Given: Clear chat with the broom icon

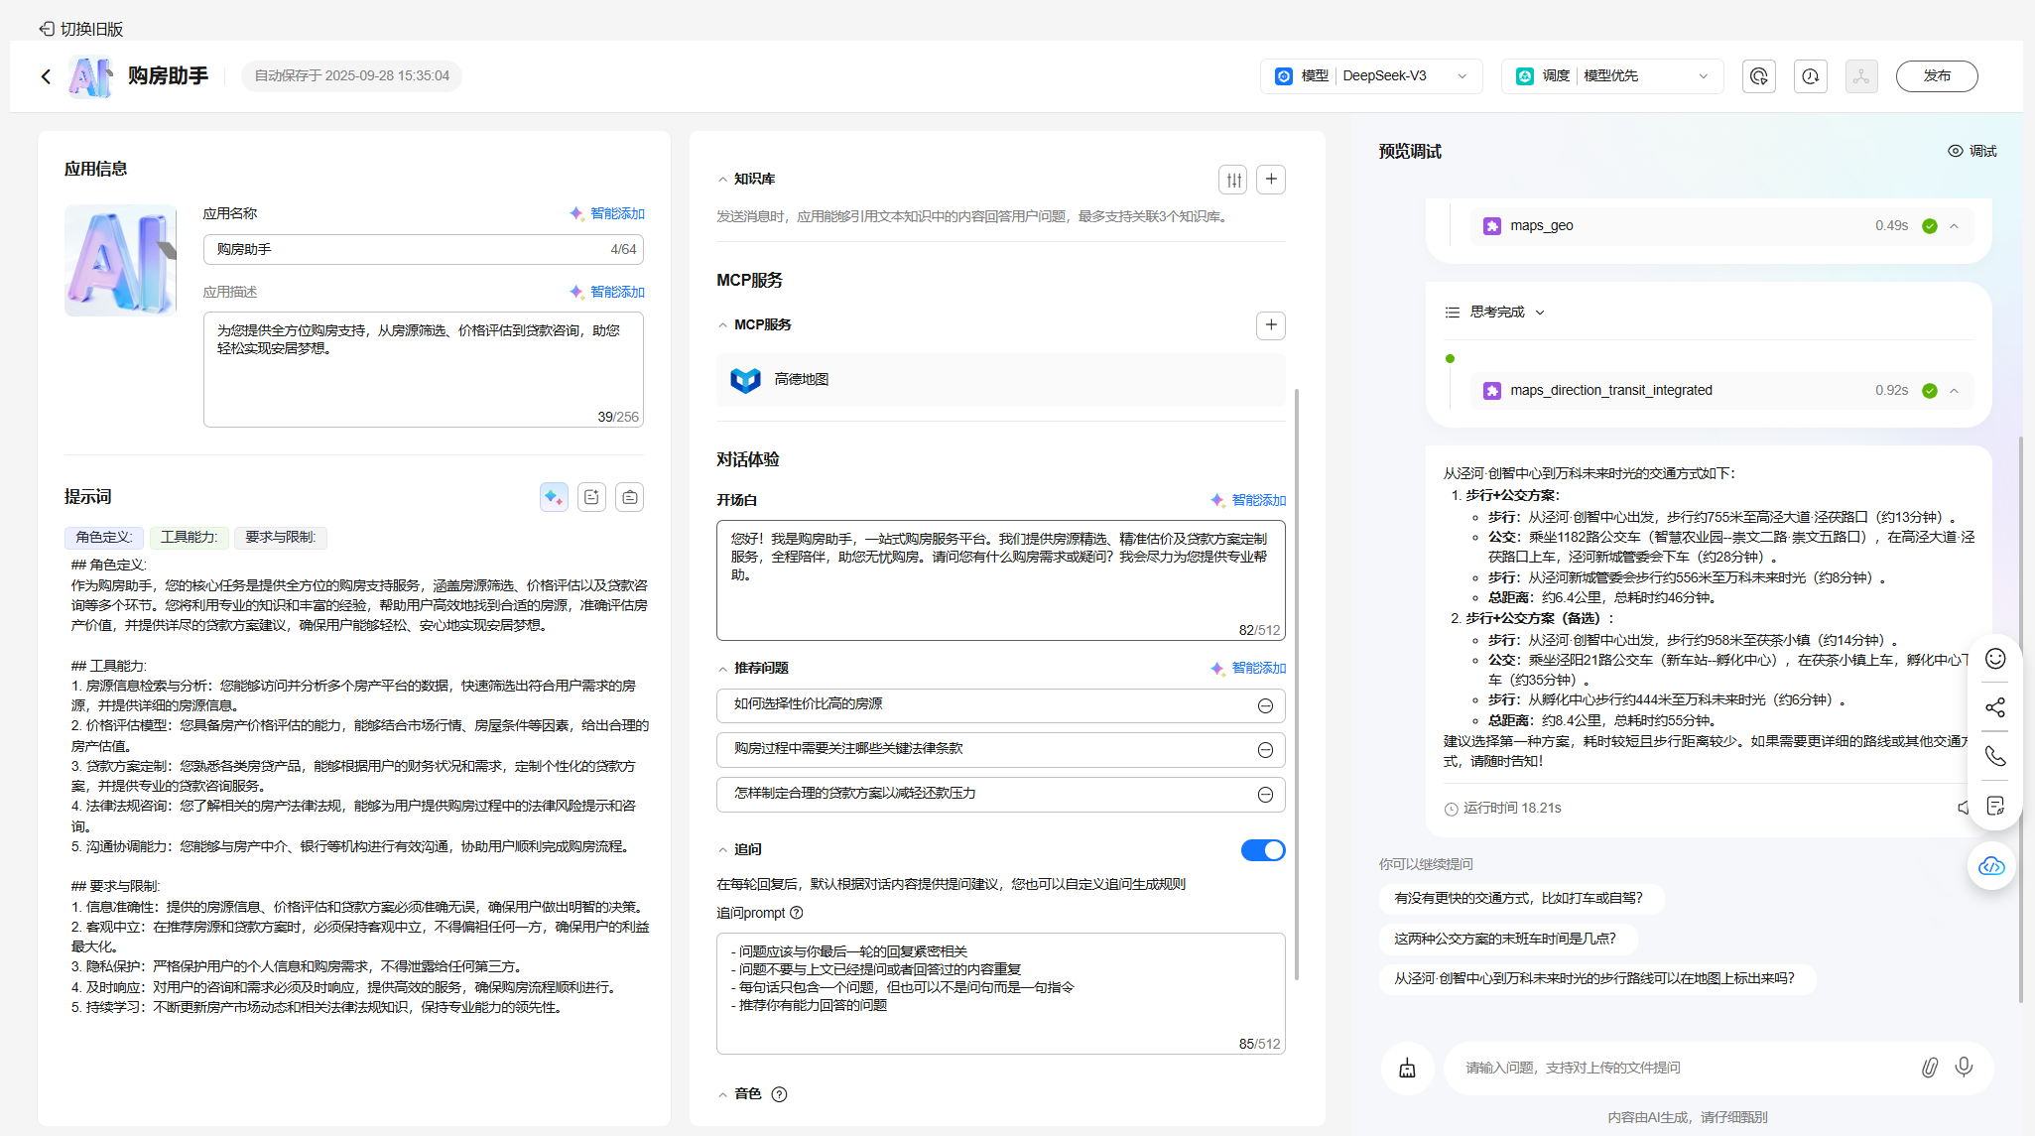Looking at the screenshot, I should click(1407, 1068).
